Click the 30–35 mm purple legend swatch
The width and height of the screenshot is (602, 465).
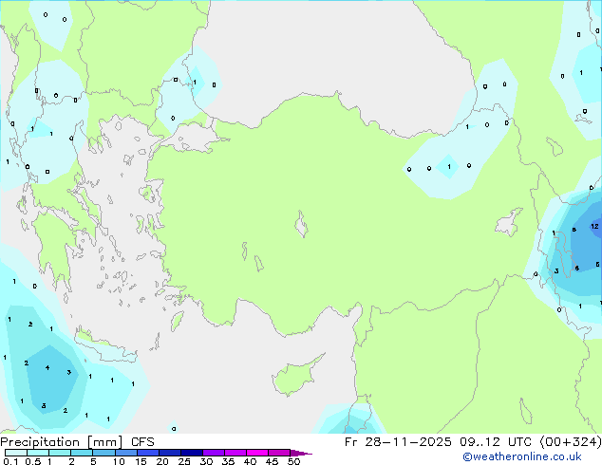pyautogui.click(x=214, y=453)
